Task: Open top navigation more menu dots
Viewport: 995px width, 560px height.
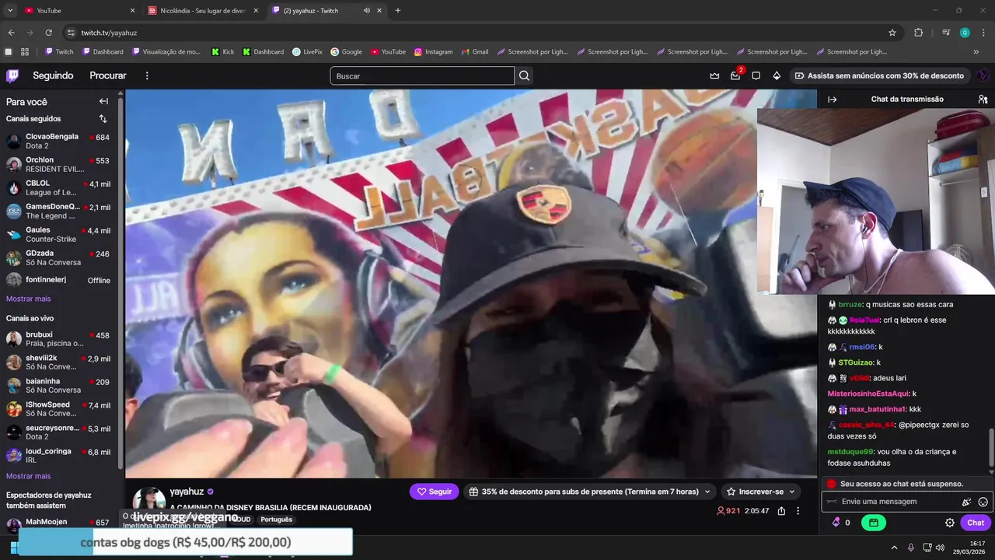Action: pos(147,75)
